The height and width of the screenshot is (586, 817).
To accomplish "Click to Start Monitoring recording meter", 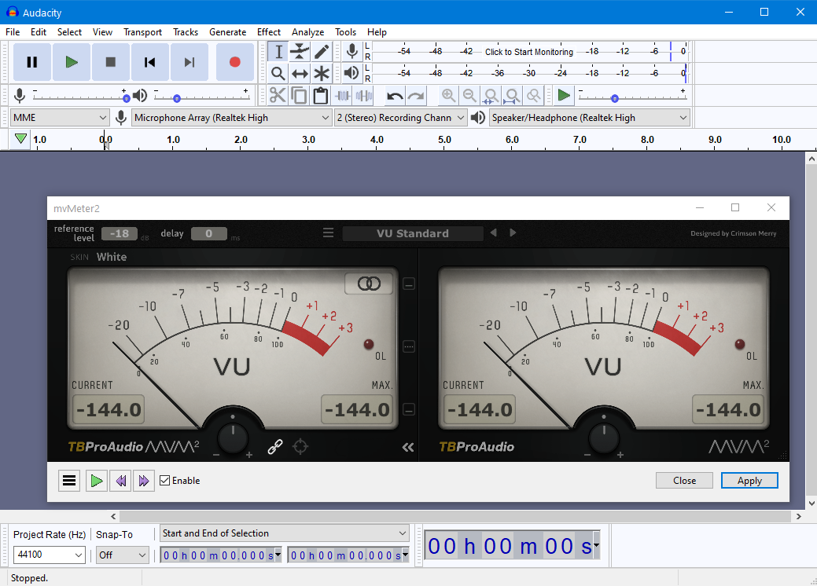I will click(x=529, y=52).
